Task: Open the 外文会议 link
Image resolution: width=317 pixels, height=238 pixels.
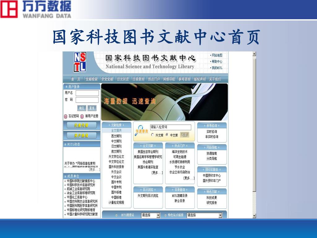Action: coord(116,172)
